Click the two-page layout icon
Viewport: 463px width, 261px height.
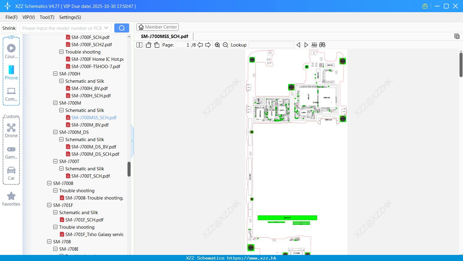[x=139, y=45]
